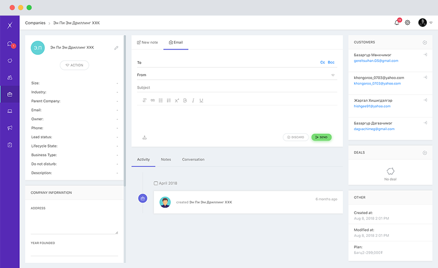This screenshot has width=438, height=268.
Task: Toggle superscript formatting
Action: pyautogui.click(x=177, y=100)
